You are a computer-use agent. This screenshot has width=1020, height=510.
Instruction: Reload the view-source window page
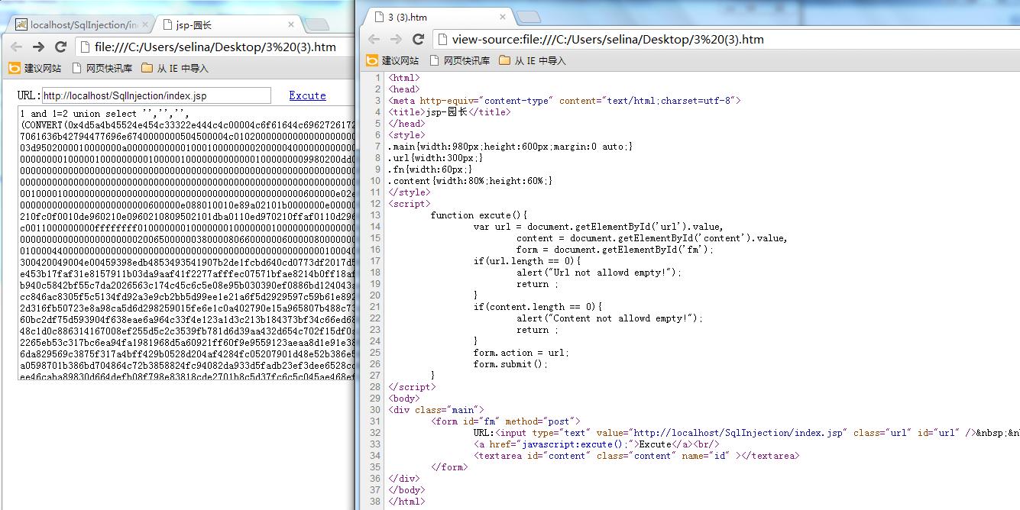click(x=418, y=39)
